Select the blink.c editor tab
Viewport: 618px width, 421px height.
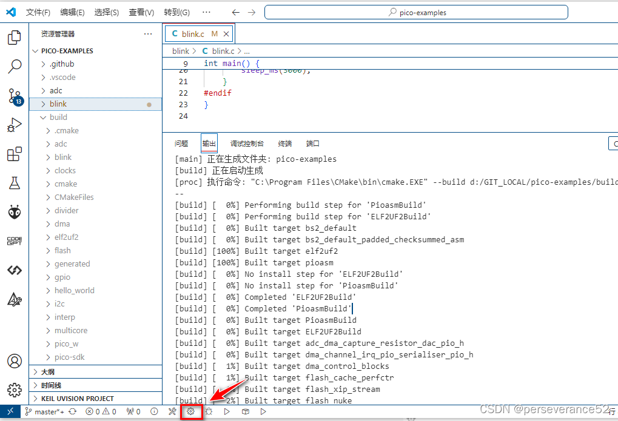[193, 34]
